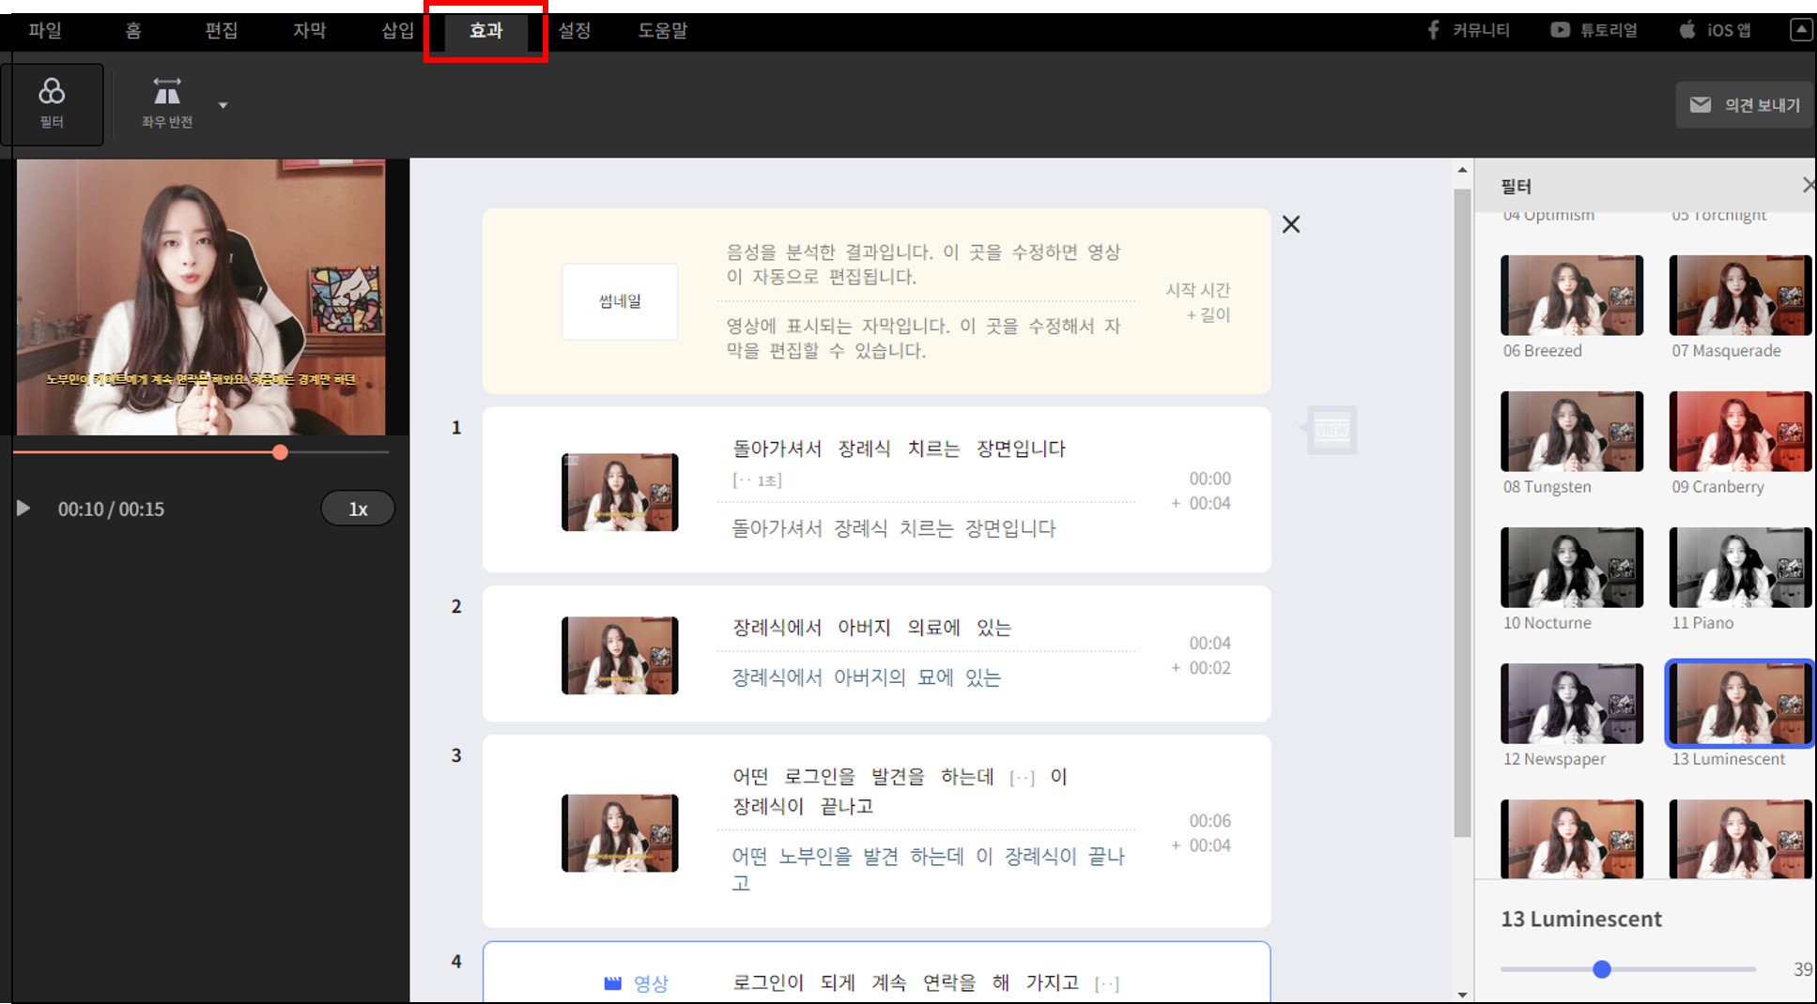1817x1004 pixels.
Task: Dismiss the yellow info card with X
Action: point(1291,224)
